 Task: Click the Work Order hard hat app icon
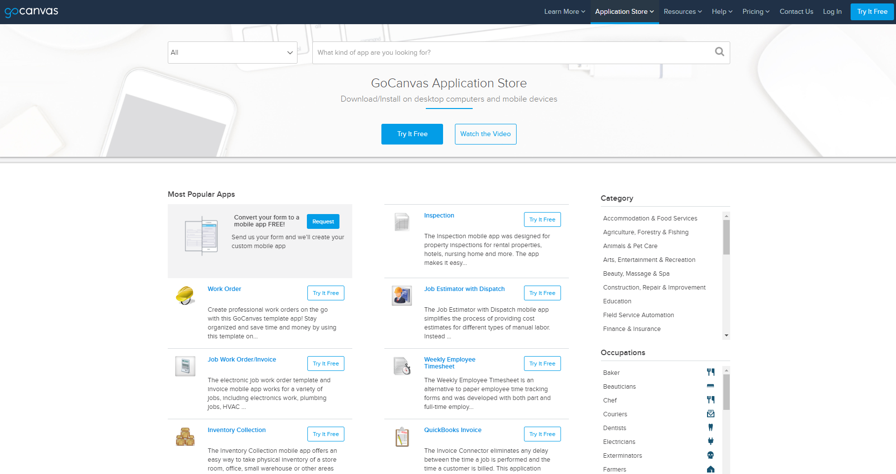[185, 294]
